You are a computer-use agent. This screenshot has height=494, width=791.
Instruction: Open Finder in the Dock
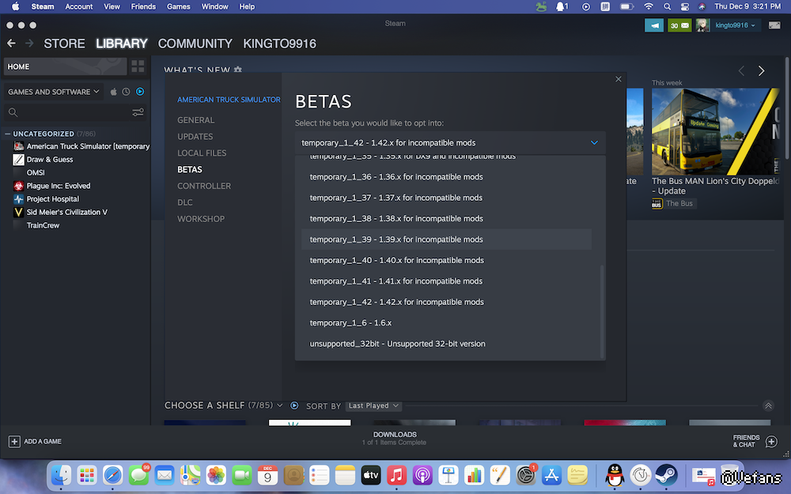pyautogui.click(x=61, y=475)
